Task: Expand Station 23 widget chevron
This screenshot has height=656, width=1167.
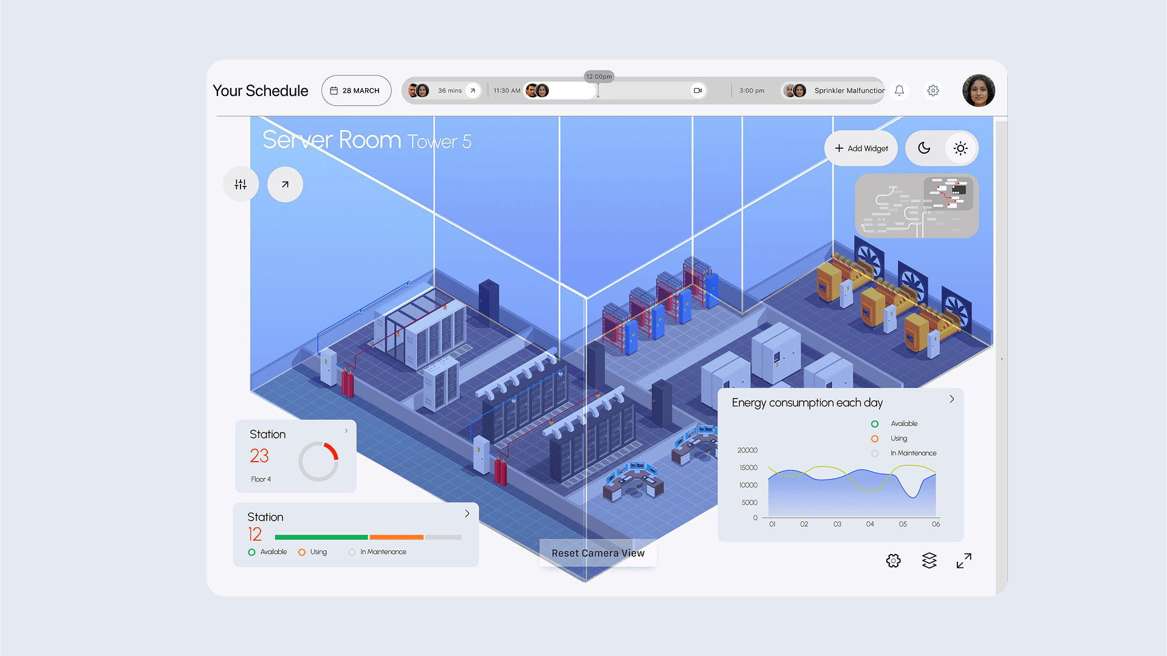Action: 346,431
